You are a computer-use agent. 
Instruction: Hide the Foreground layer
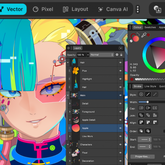120,112
